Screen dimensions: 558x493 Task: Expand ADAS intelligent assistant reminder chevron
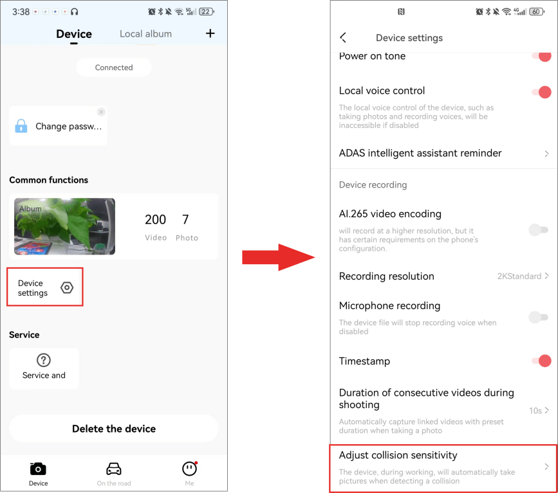546,154
